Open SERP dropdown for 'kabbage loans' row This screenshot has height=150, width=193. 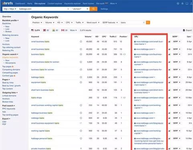(x=177, y=77)
